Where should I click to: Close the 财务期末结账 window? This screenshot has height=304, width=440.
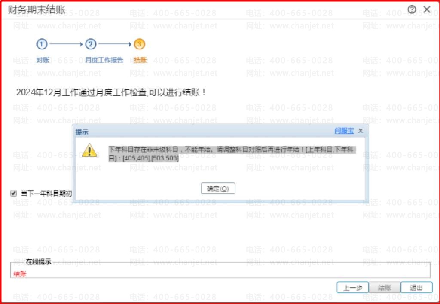coord(427,10)
